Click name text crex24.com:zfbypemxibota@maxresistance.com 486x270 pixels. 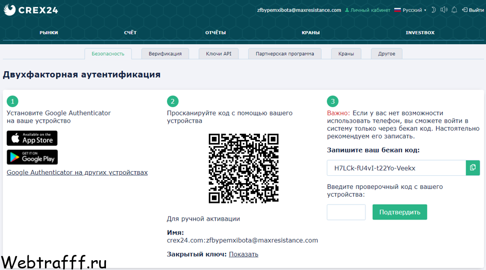[x=242, y=240]
